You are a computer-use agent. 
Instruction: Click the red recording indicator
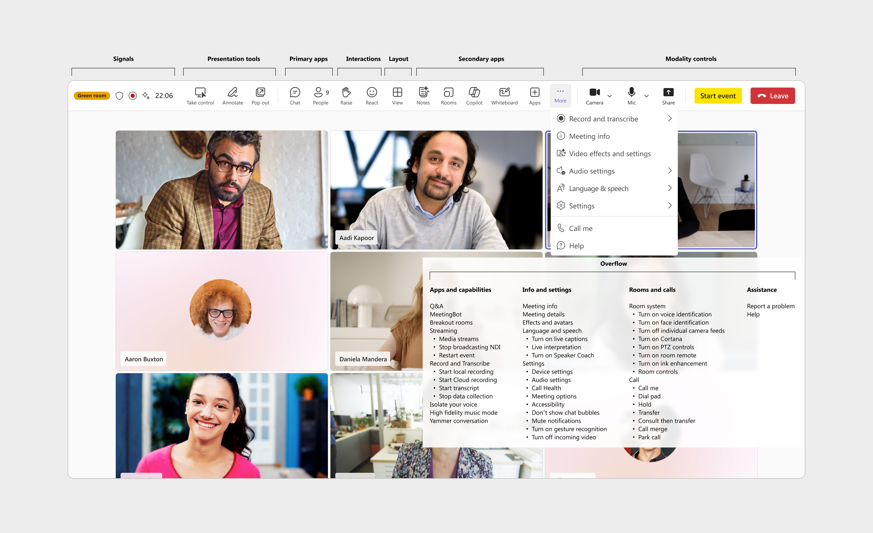point(132,96)
